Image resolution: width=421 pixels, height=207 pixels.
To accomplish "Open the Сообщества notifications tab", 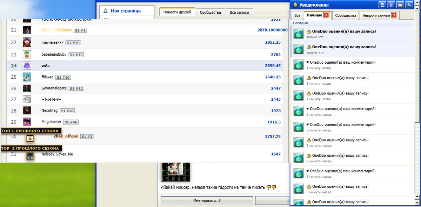I will [x=346, y=15].
